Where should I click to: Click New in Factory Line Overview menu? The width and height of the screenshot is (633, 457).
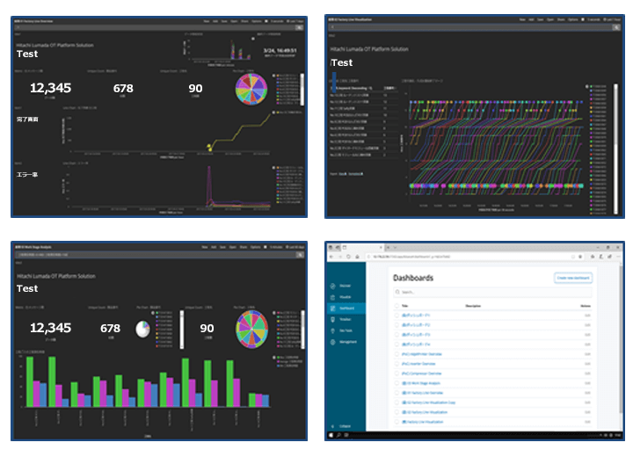tap(207, 21)
